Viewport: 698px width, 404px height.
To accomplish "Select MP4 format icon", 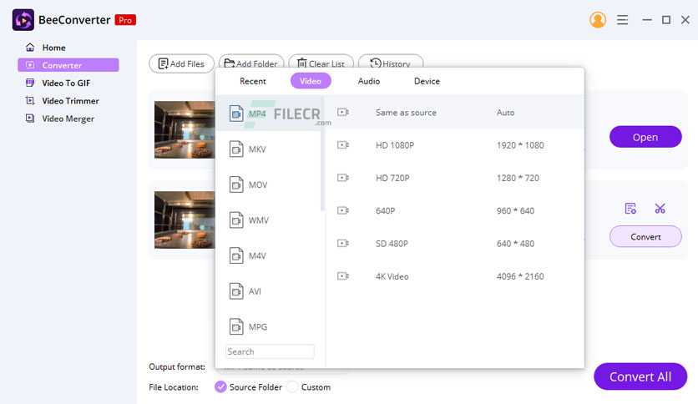I will pos(236,114).
